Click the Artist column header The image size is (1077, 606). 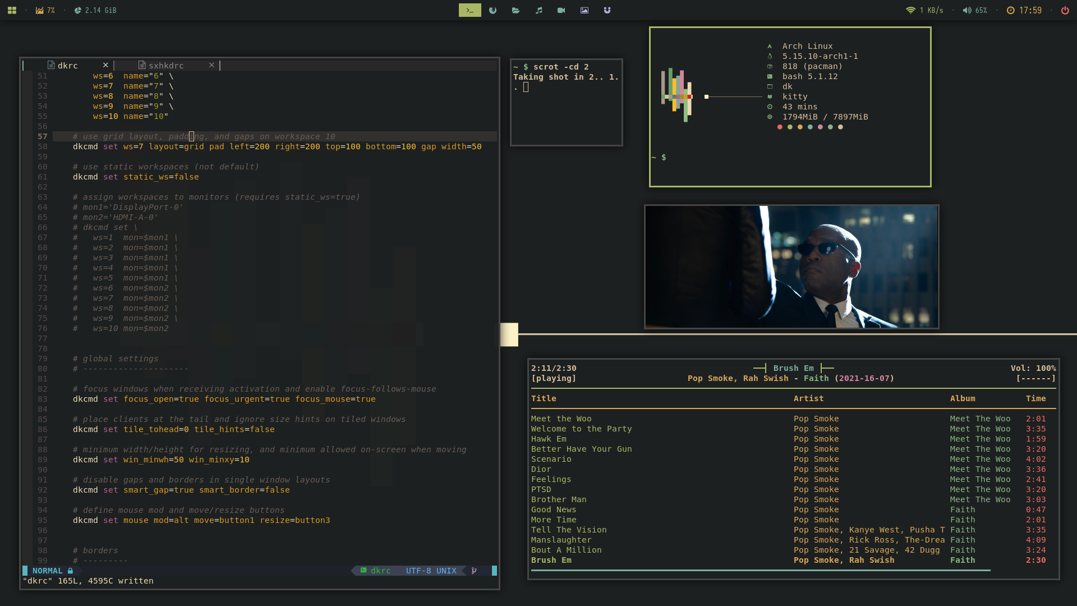(808, 398)
